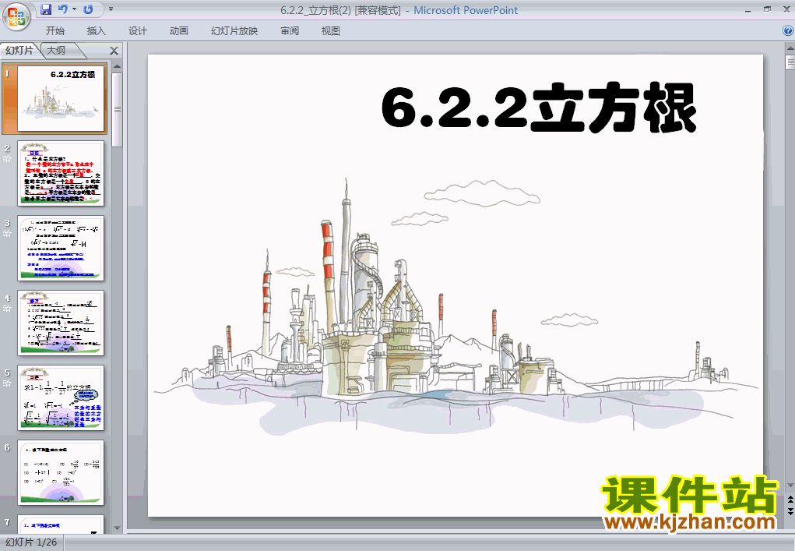Open the 视图 ribbon tab

click(x=331, y=31)
